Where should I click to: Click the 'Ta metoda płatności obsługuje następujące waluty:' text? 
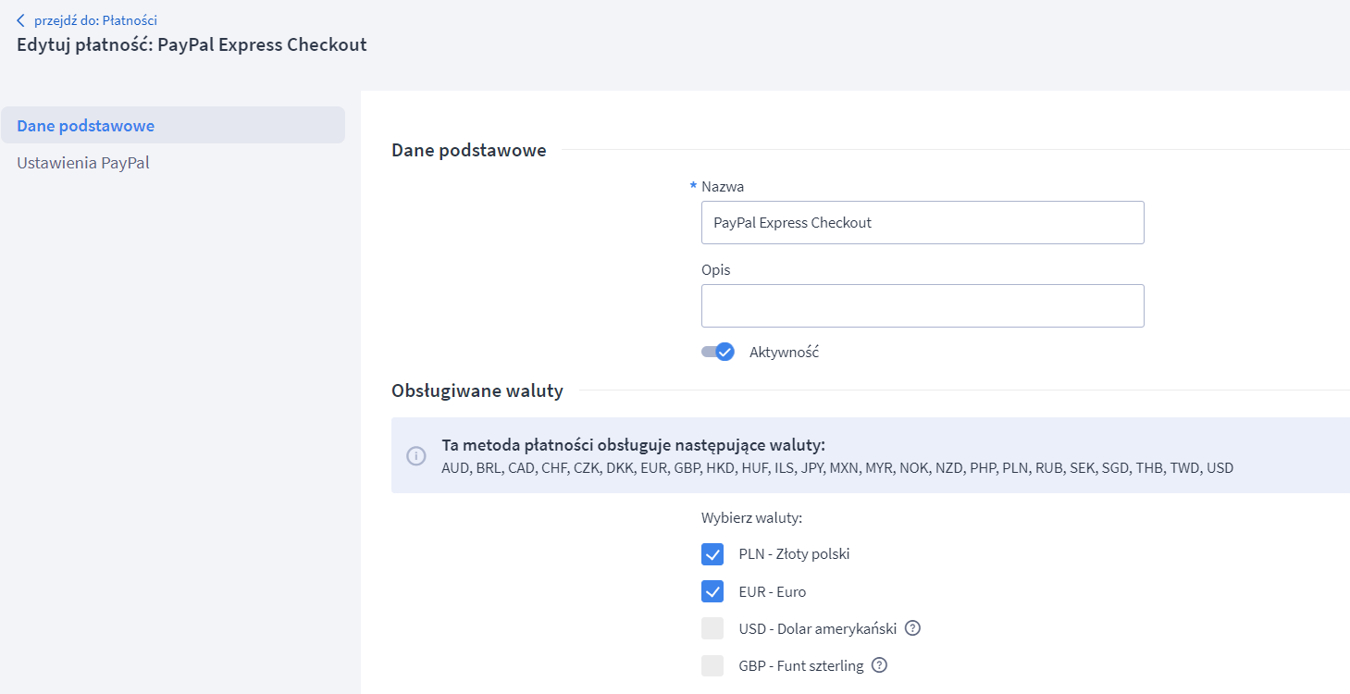pyautogui.click(x=633, y=444)
